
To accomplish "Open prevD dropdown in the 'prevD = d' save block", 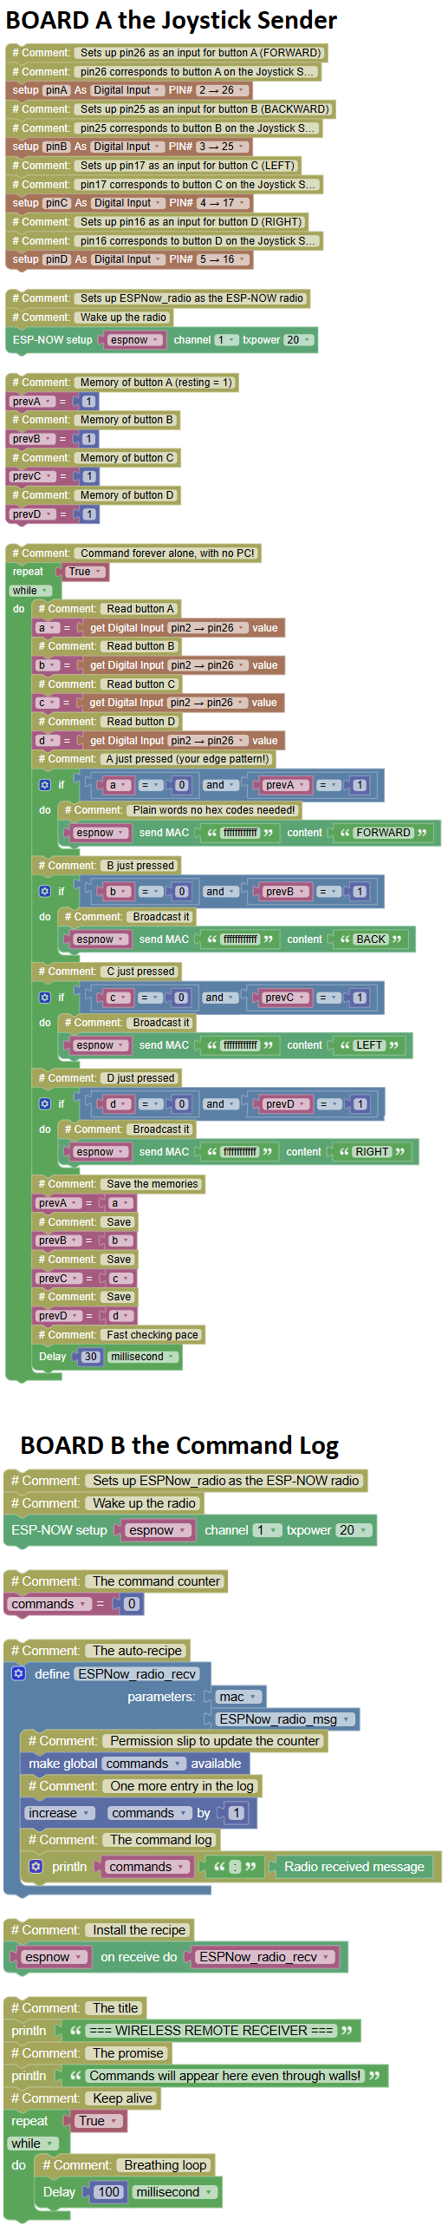I will tap(58, 1316).
